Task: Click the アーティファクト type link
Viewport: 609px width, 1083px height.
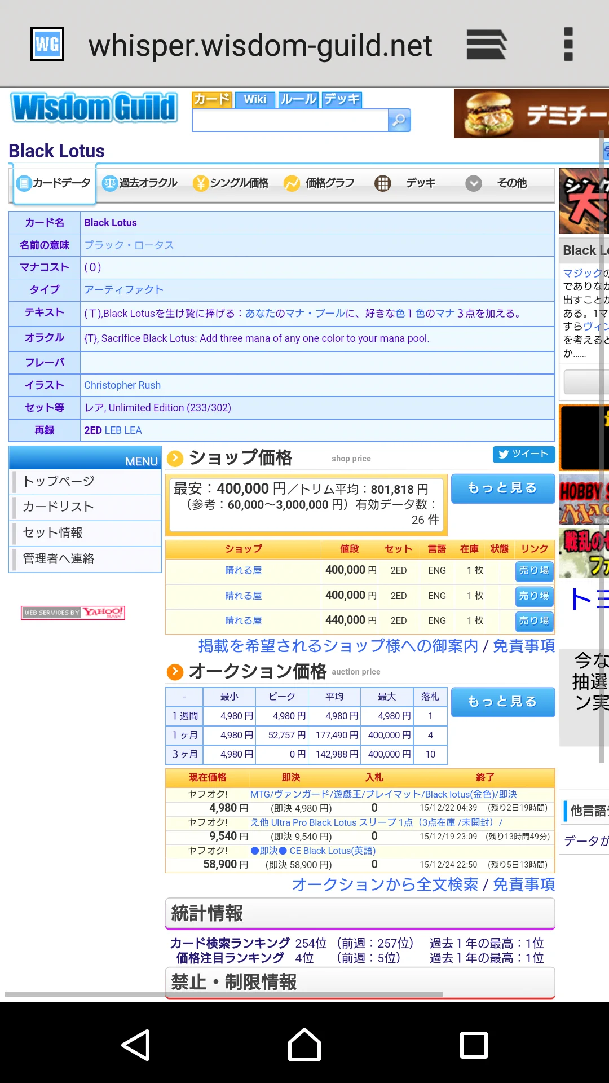Action: point(124,290)
